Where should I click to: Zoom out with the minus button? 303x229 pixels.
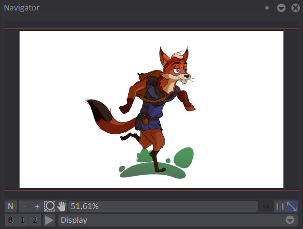point(25,206)
